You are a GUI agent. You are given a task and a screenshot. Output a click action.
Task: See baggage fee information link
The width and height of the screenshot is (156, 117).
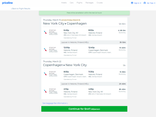[x=55, y=103]
